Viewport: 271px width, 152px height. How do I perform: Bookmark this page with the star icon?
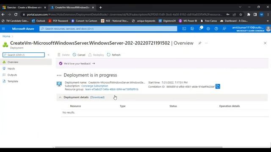241,15
